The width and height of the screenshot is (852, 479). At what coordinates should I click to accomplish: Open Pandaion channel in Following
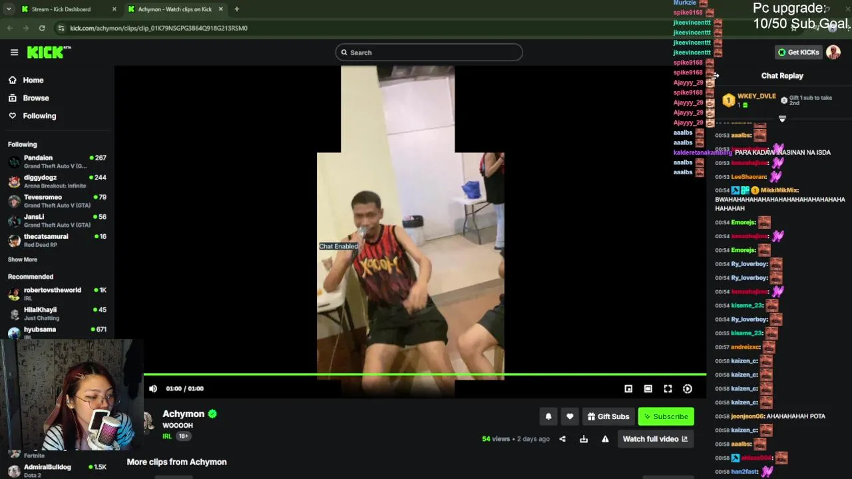click(x=57, y=162)
